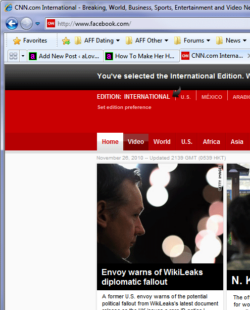Viewport: 250px width, 310px height.
Task: Click the browser Back arrow button
Action: click(x=12, y=23)
